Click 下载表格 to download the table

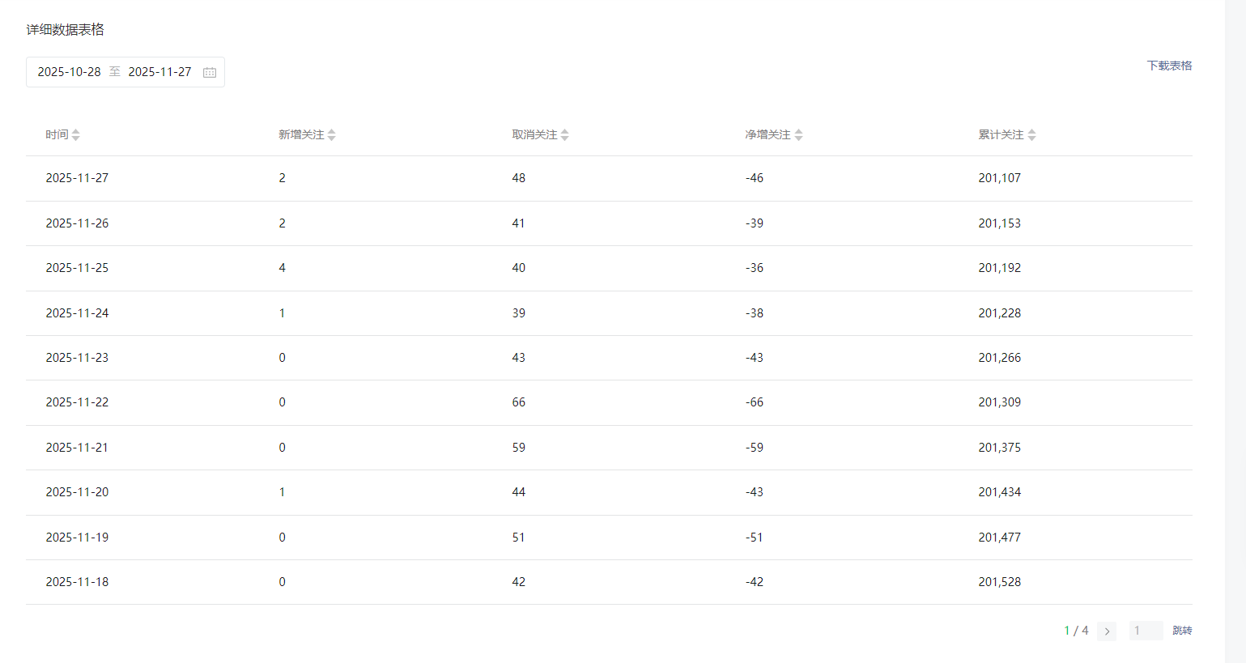click(x=1169, y=66)
